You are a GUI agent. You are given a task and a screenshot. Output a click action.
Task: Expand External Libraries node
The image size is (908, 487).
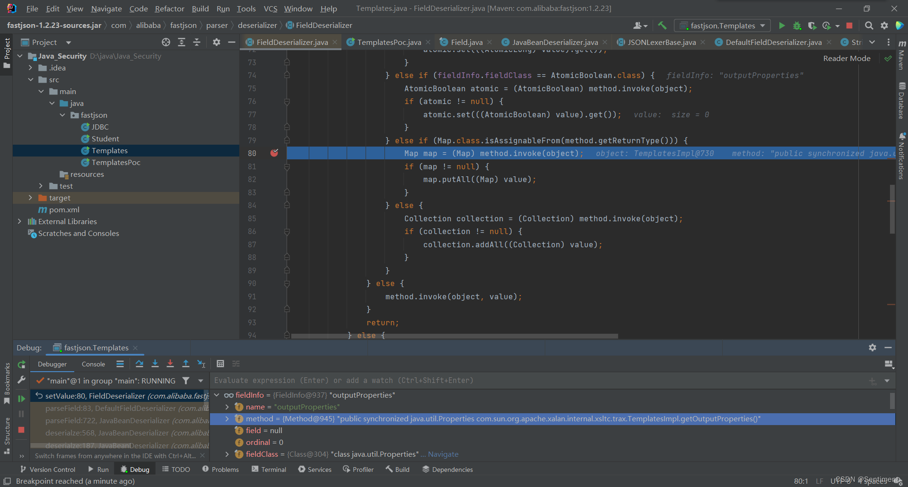[x=19, y=221]
